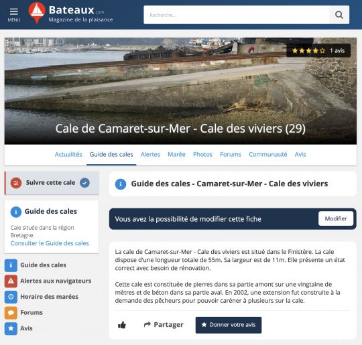362x345 pixels.
Task: Click the Guide des cales info icon in sidebar list
Action: pyautogui.click(x=11, y=265)
